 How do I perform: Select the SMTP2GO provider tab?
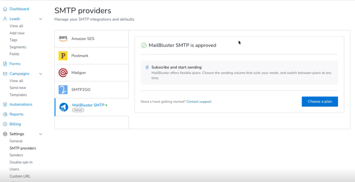pos(92,90)
